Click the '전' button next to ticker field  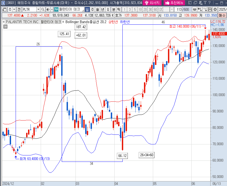[19, 10]
